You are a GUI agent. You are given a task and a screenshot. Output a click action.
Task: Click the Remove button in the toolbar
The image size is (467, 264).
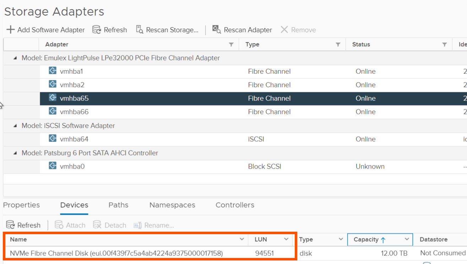pyautogui.click(x=298, y=30)
